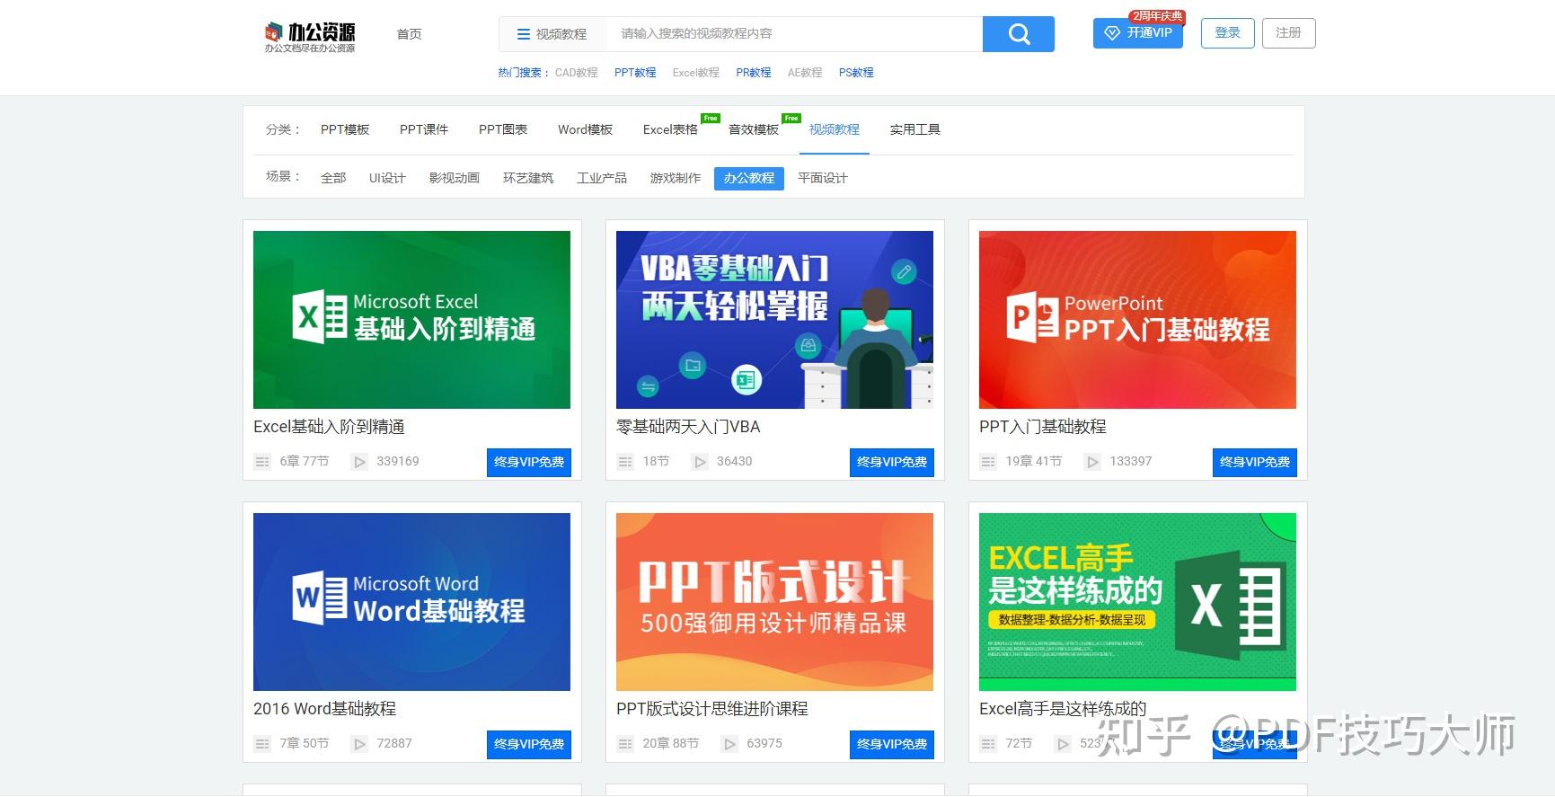Image resolution: width=1555 pixels, height=797 pixels.
Task: Filter scene by 游戏制作
Action: [x=676, y=178]
